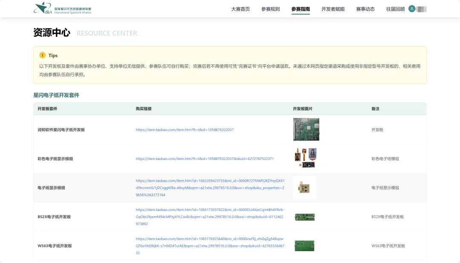Click the yellow Tips warning icon
The height and width of the screenshot is (263, 460).
[x=43, y=55]
